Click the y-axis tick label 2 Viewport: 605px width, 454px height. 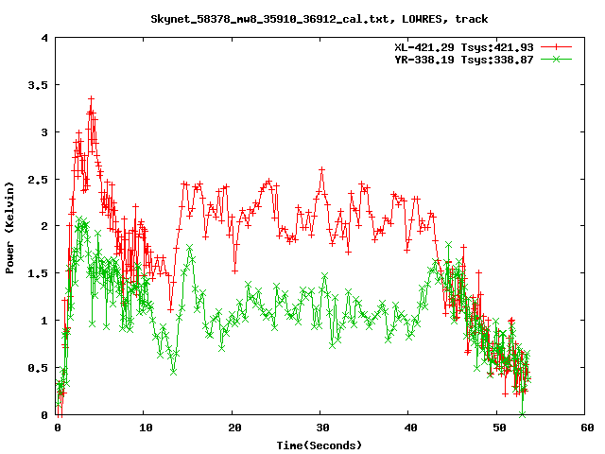(x=44, y=226)
